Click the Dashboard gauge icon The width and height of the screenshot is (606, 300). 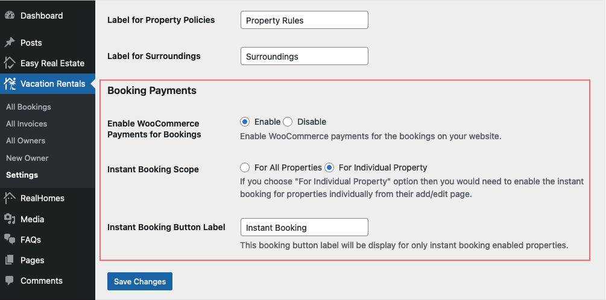pyautogui.click(x=10, y=16)
